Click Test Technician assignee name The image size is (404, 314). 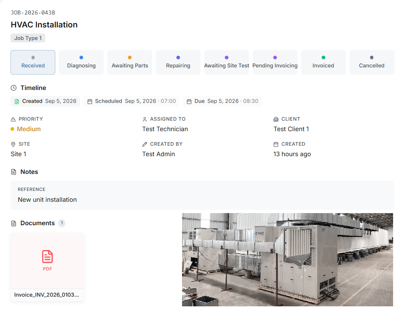point(165,129)
